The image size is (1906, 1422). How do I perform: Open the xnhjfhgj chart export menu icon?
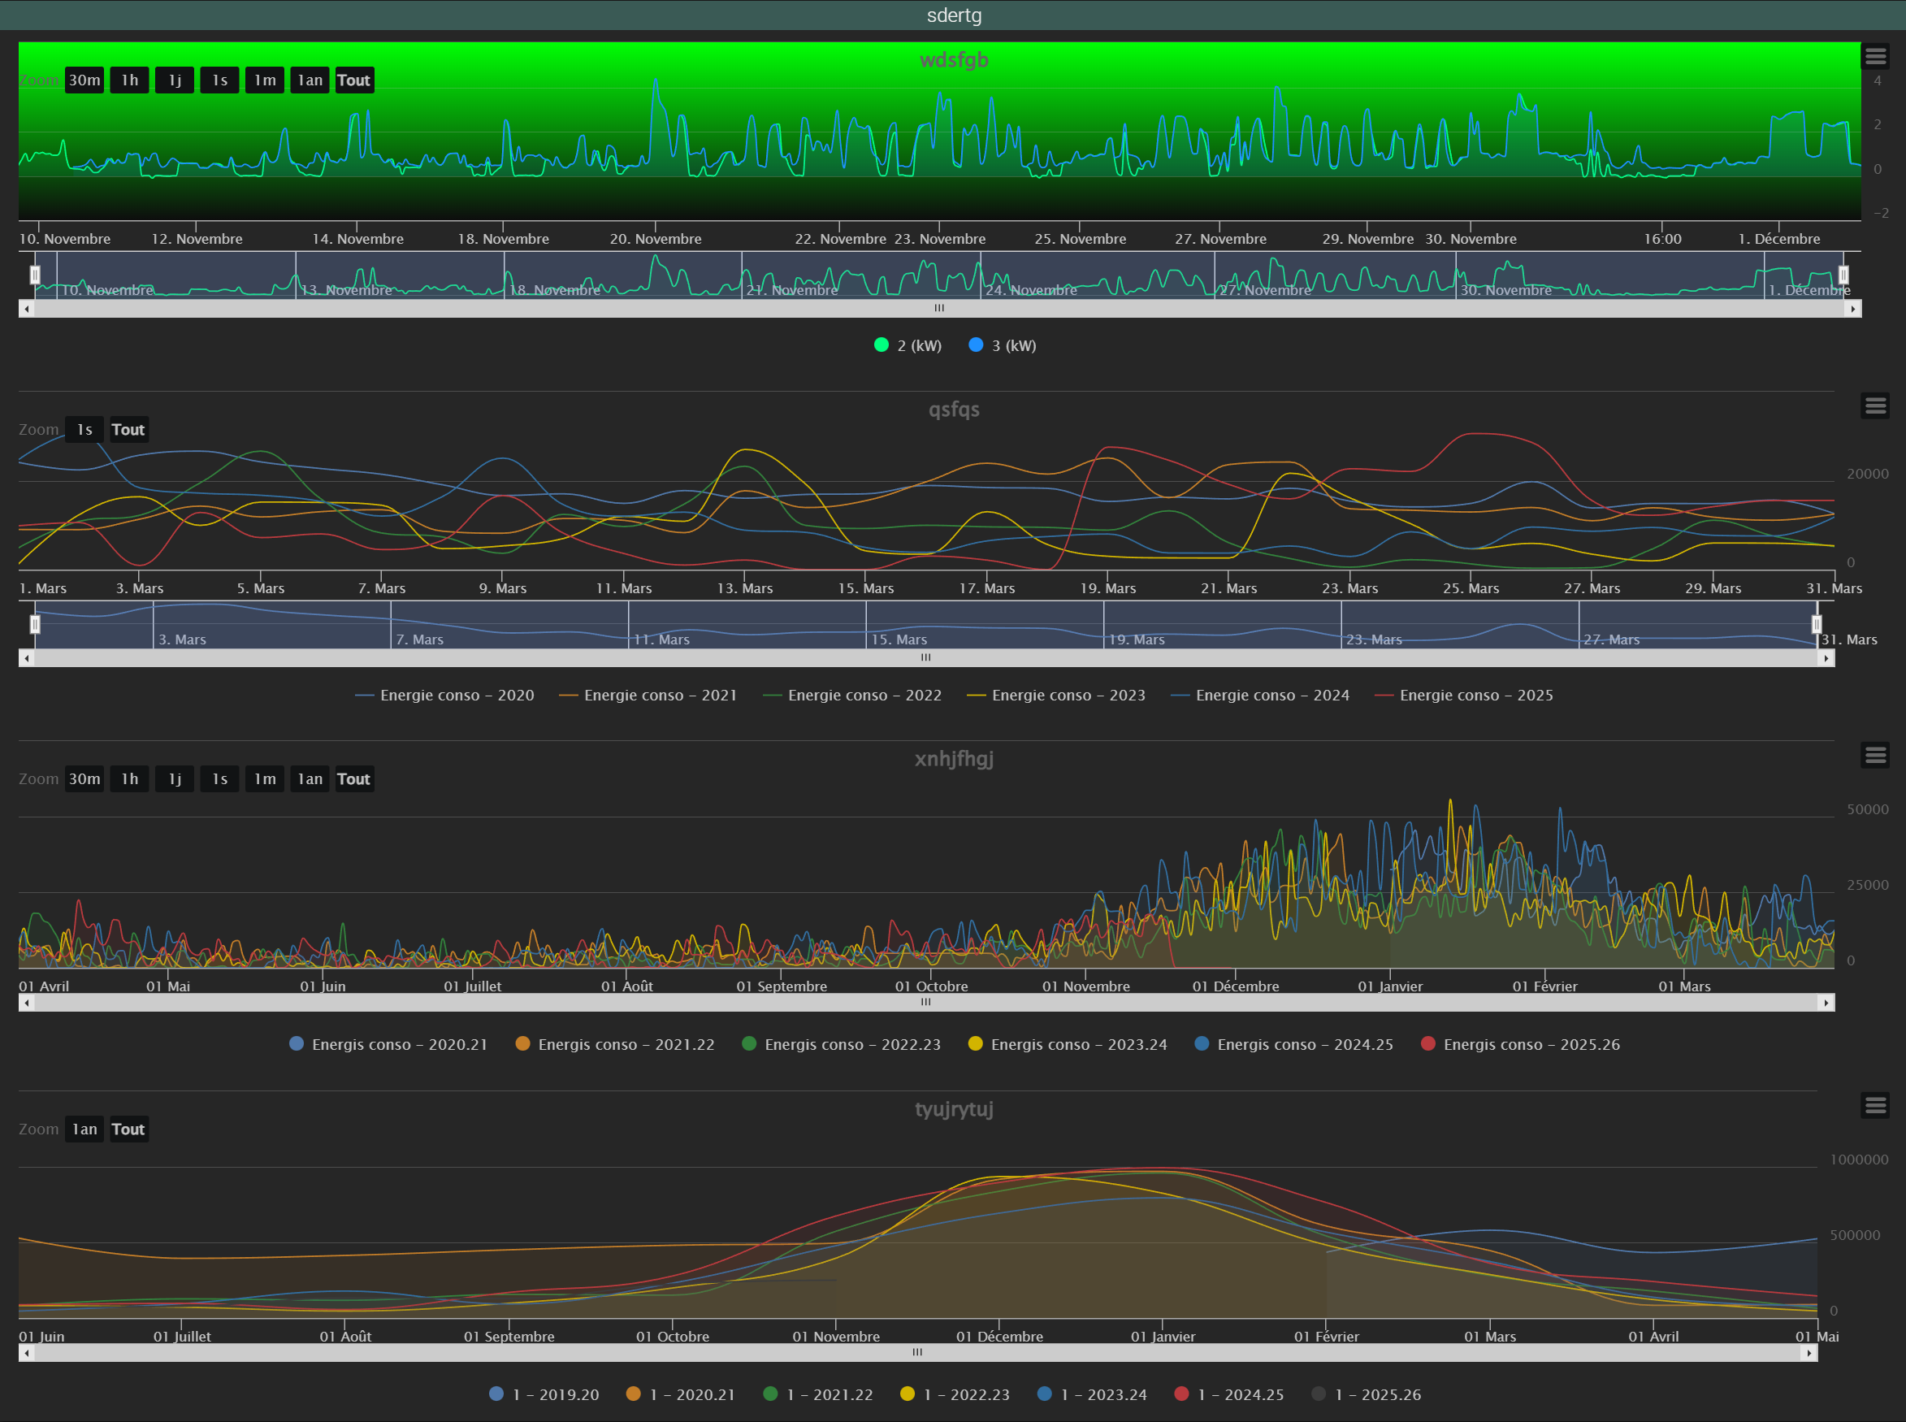[1875, 755]
